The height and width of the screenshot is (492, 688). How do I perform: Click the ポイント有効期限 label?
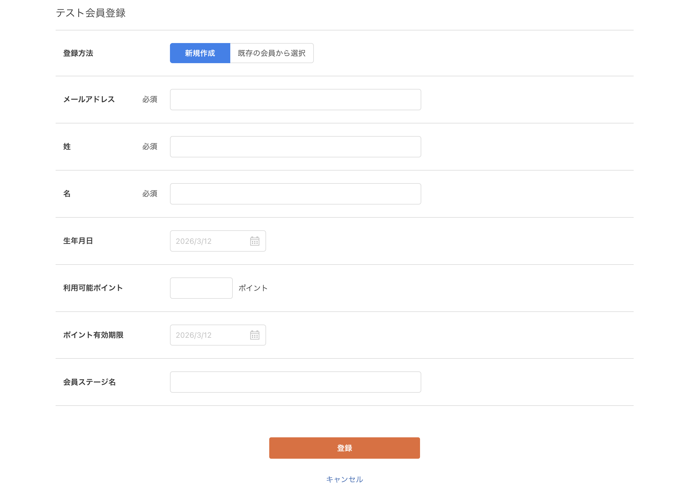(93, 335)
